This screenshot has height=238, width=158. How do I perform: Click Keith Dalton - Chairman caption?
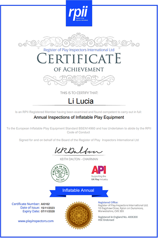[79, 159]
